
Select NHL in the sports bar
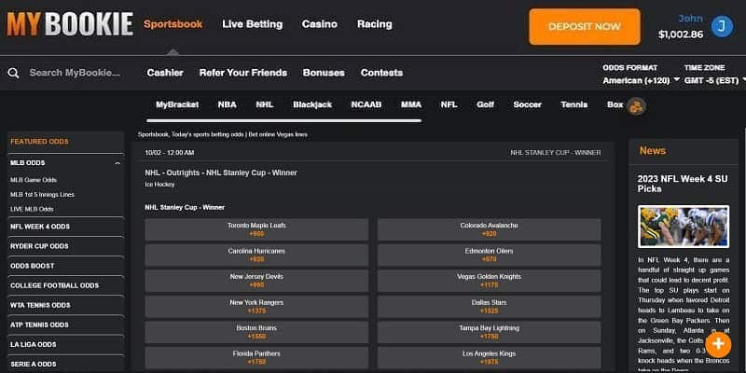pyautogui.click(x=265, y=104)
